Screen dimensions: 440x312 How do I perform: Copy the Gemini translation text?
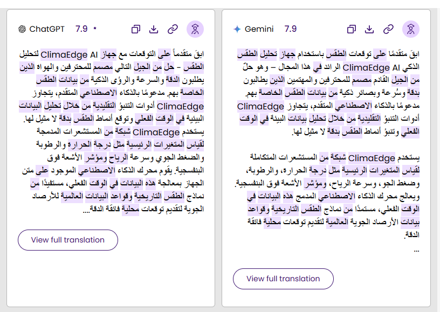tap(352, 29)
